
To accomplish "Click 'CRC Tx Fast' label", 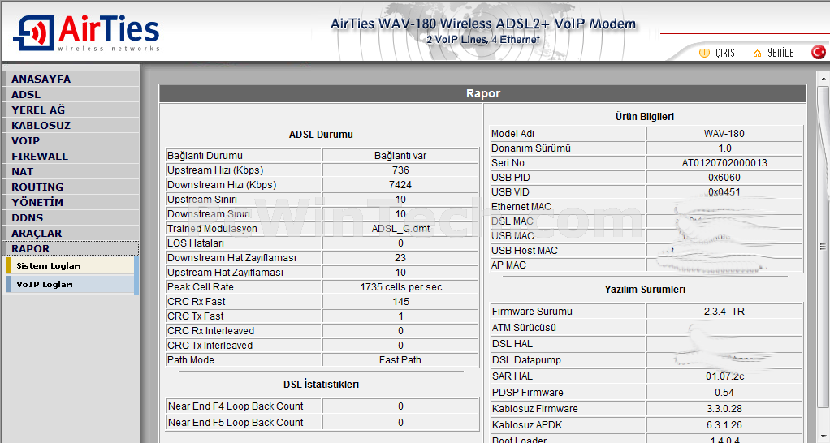I will 196,316.
